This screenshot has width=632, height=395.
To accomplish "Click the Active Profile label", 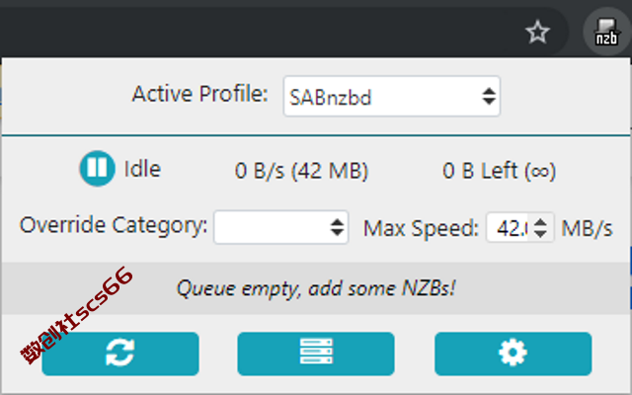I will pyautogui.click(x=199, y=94).
